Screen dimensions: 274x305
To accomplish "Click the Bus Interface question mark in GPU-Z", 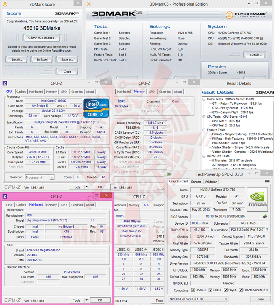I will click(x=267, y=230).
